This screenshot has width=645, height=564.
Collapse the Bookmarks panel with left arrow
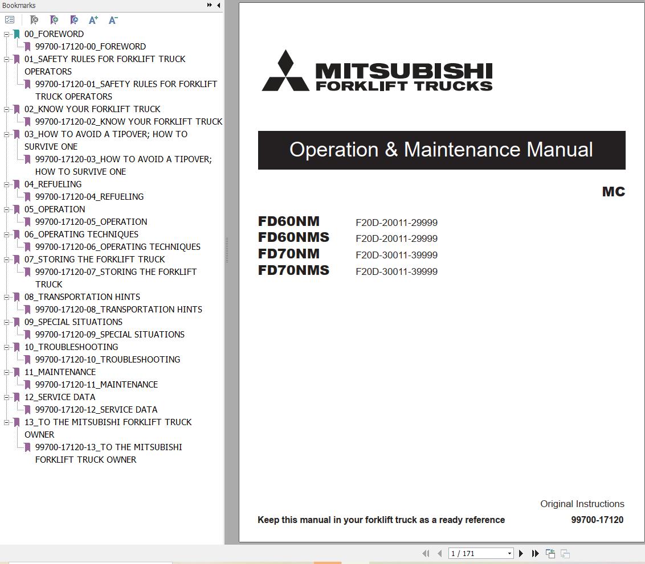coord(219,5)
